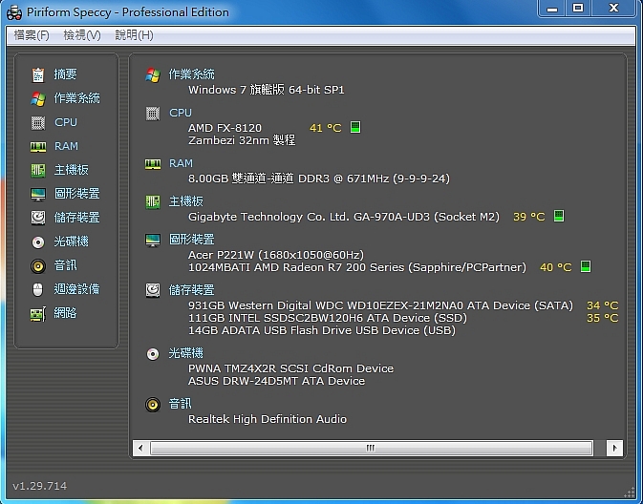
Task: Click the 週邊設備 mouse icon in sidebar
Action: (37, 289)
